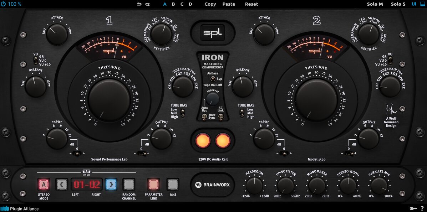Select previous TMT channel arrow
This screenshot has height=212, width=427.
pos(62,185)
